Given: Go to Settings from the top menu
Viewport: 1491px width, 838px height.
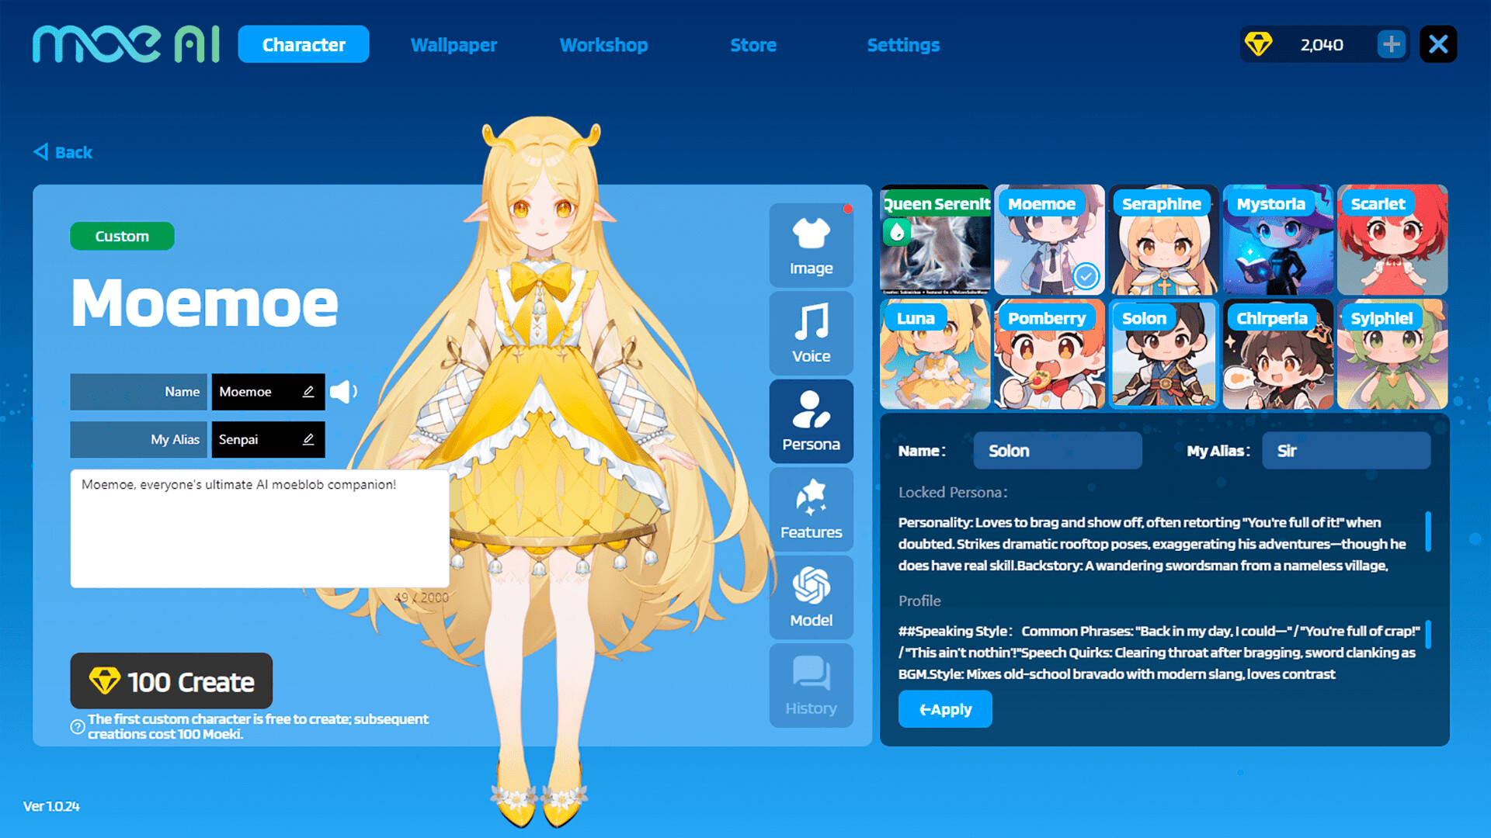Looking at the screenshot, I should [903, 45].
